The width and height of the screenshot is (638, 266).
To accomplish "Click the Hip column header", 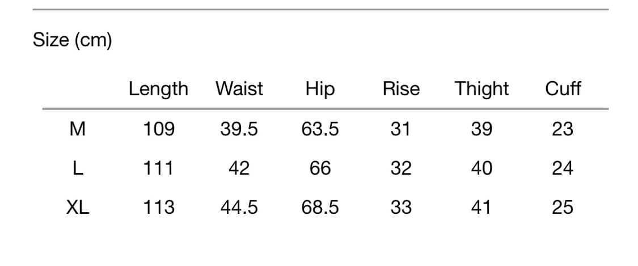I will coord(320,90).
